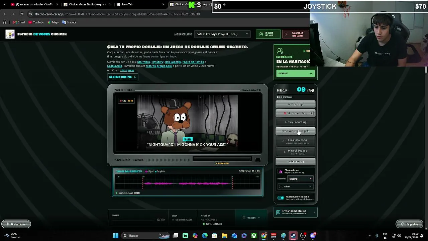The height and width of the screenshot is (241, 428).
Task: Open the Choose mic button
Action: pyautogui.click(x=295, y=162)
